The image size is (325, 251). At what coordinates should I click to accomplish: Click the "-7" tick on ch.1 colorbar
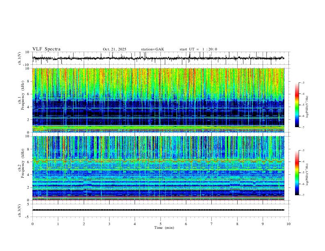pos(303,128)
